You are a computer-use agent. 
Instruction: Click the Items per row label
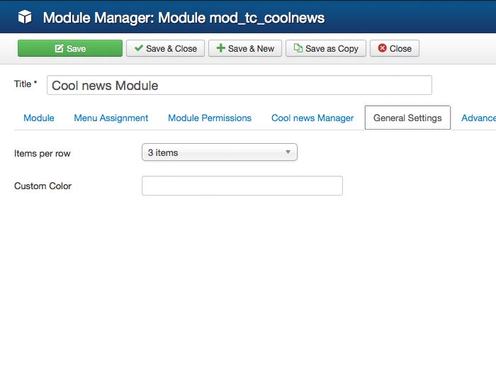point(43,153)
